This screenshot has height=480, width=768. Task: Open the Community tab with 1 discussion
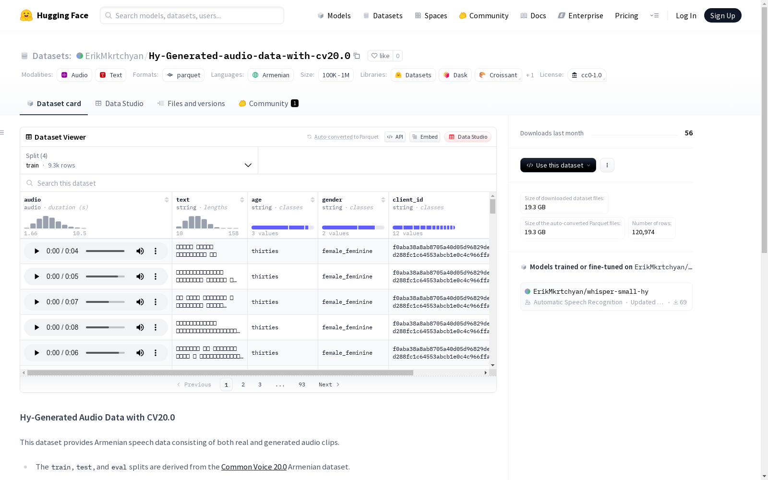(269, 104)
